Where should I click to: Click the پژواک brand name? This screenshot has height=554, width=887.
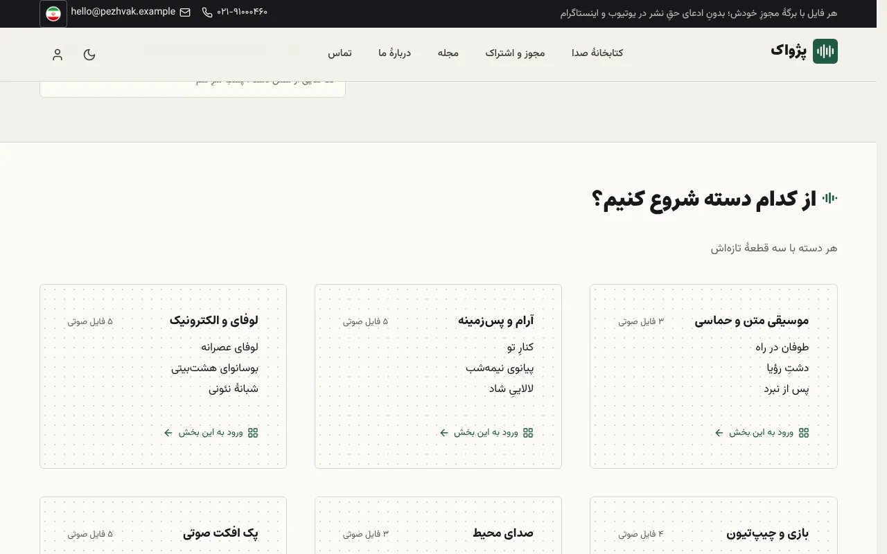pos(789,51)
